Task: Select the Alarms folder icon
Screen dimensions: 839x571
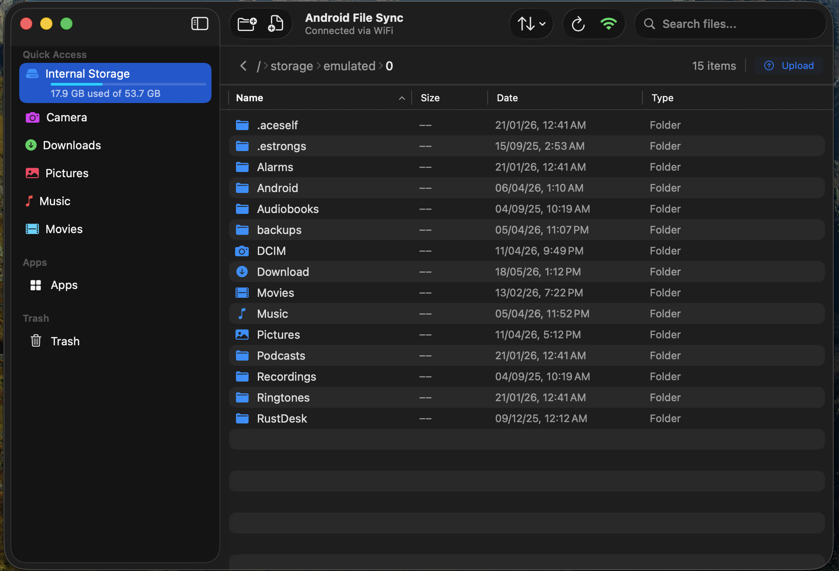Action: [242, 167]
